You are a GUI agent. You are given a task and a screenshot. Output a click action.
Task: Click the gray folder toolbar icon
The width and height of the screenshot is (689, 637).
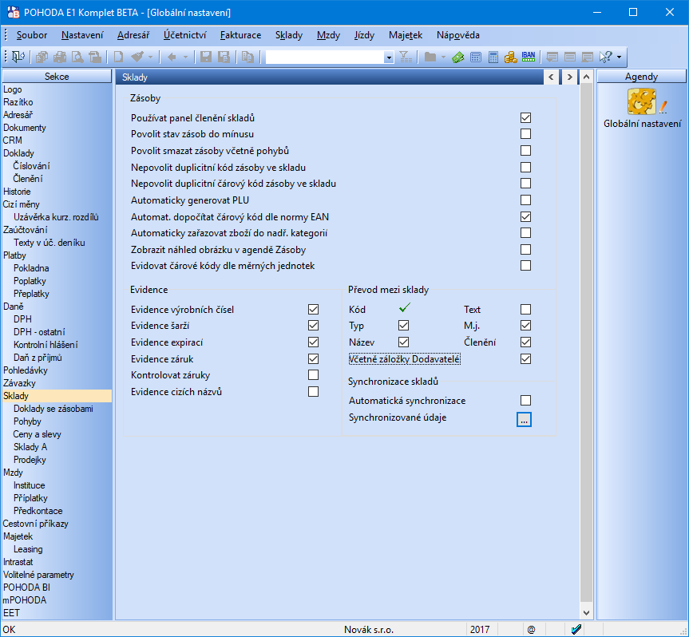(x=430, y=57)
